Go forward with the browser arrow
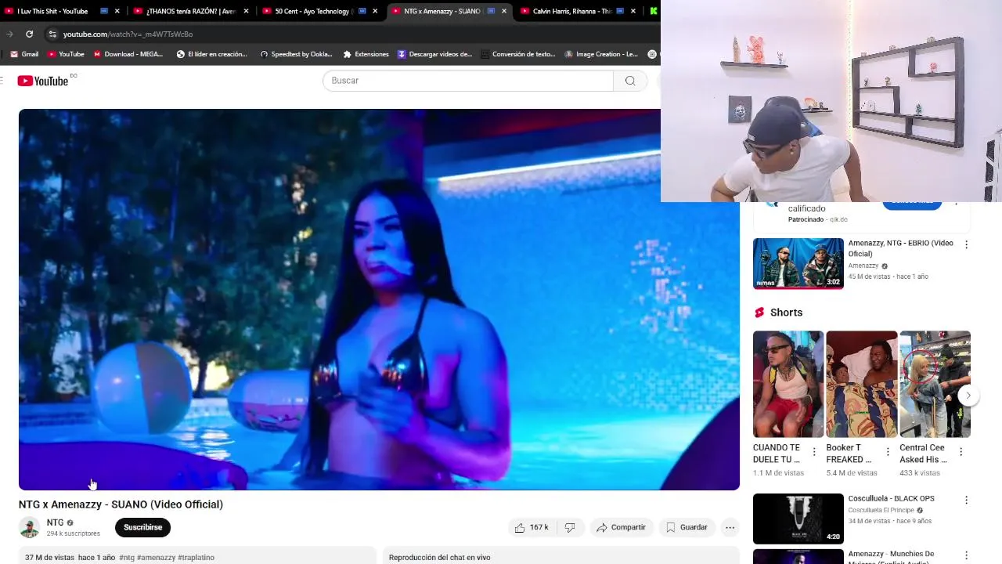Image resolution: width=1002 pixels, height=564 pixels. [x=9, y=34]
